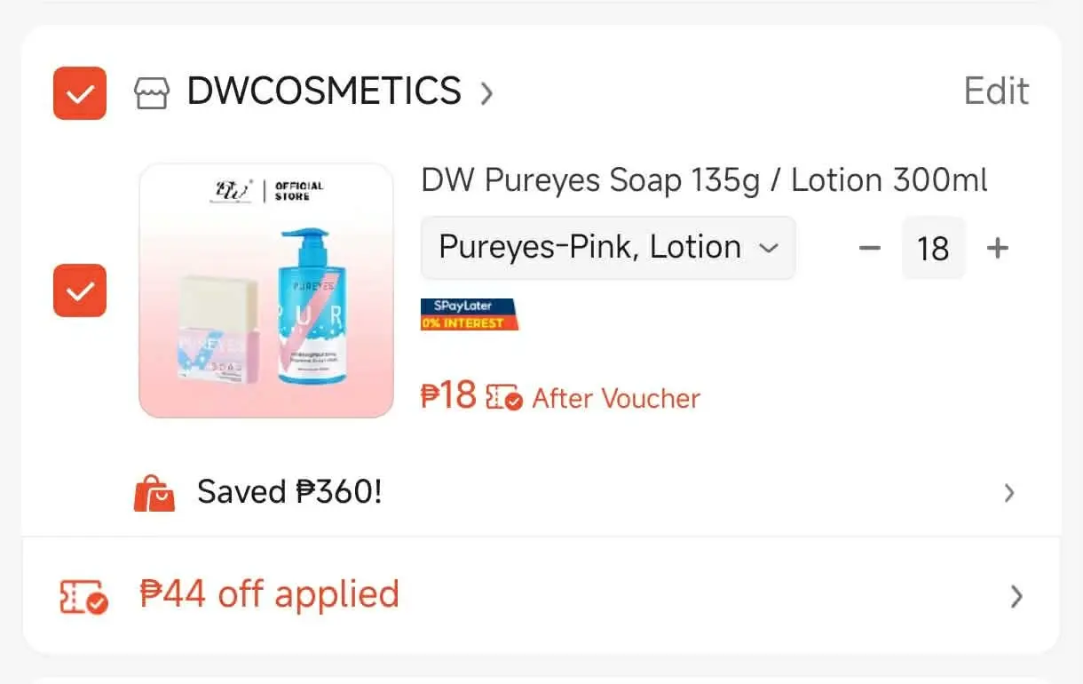1083x684 pixels.
Task: Tap the voucher ticket icon beside ₱44 off
Action: tap(83, 597)
